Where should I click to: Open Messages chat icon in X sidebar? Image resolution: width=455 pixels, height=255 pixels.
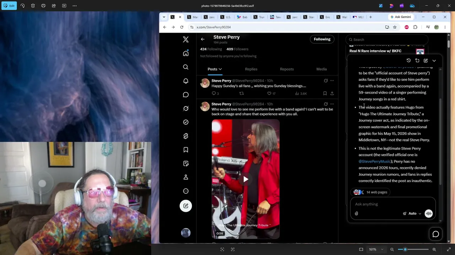coord(186,95)
